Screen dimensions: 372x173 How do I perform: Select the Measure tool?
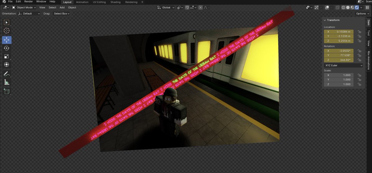(x=7, y=82)
